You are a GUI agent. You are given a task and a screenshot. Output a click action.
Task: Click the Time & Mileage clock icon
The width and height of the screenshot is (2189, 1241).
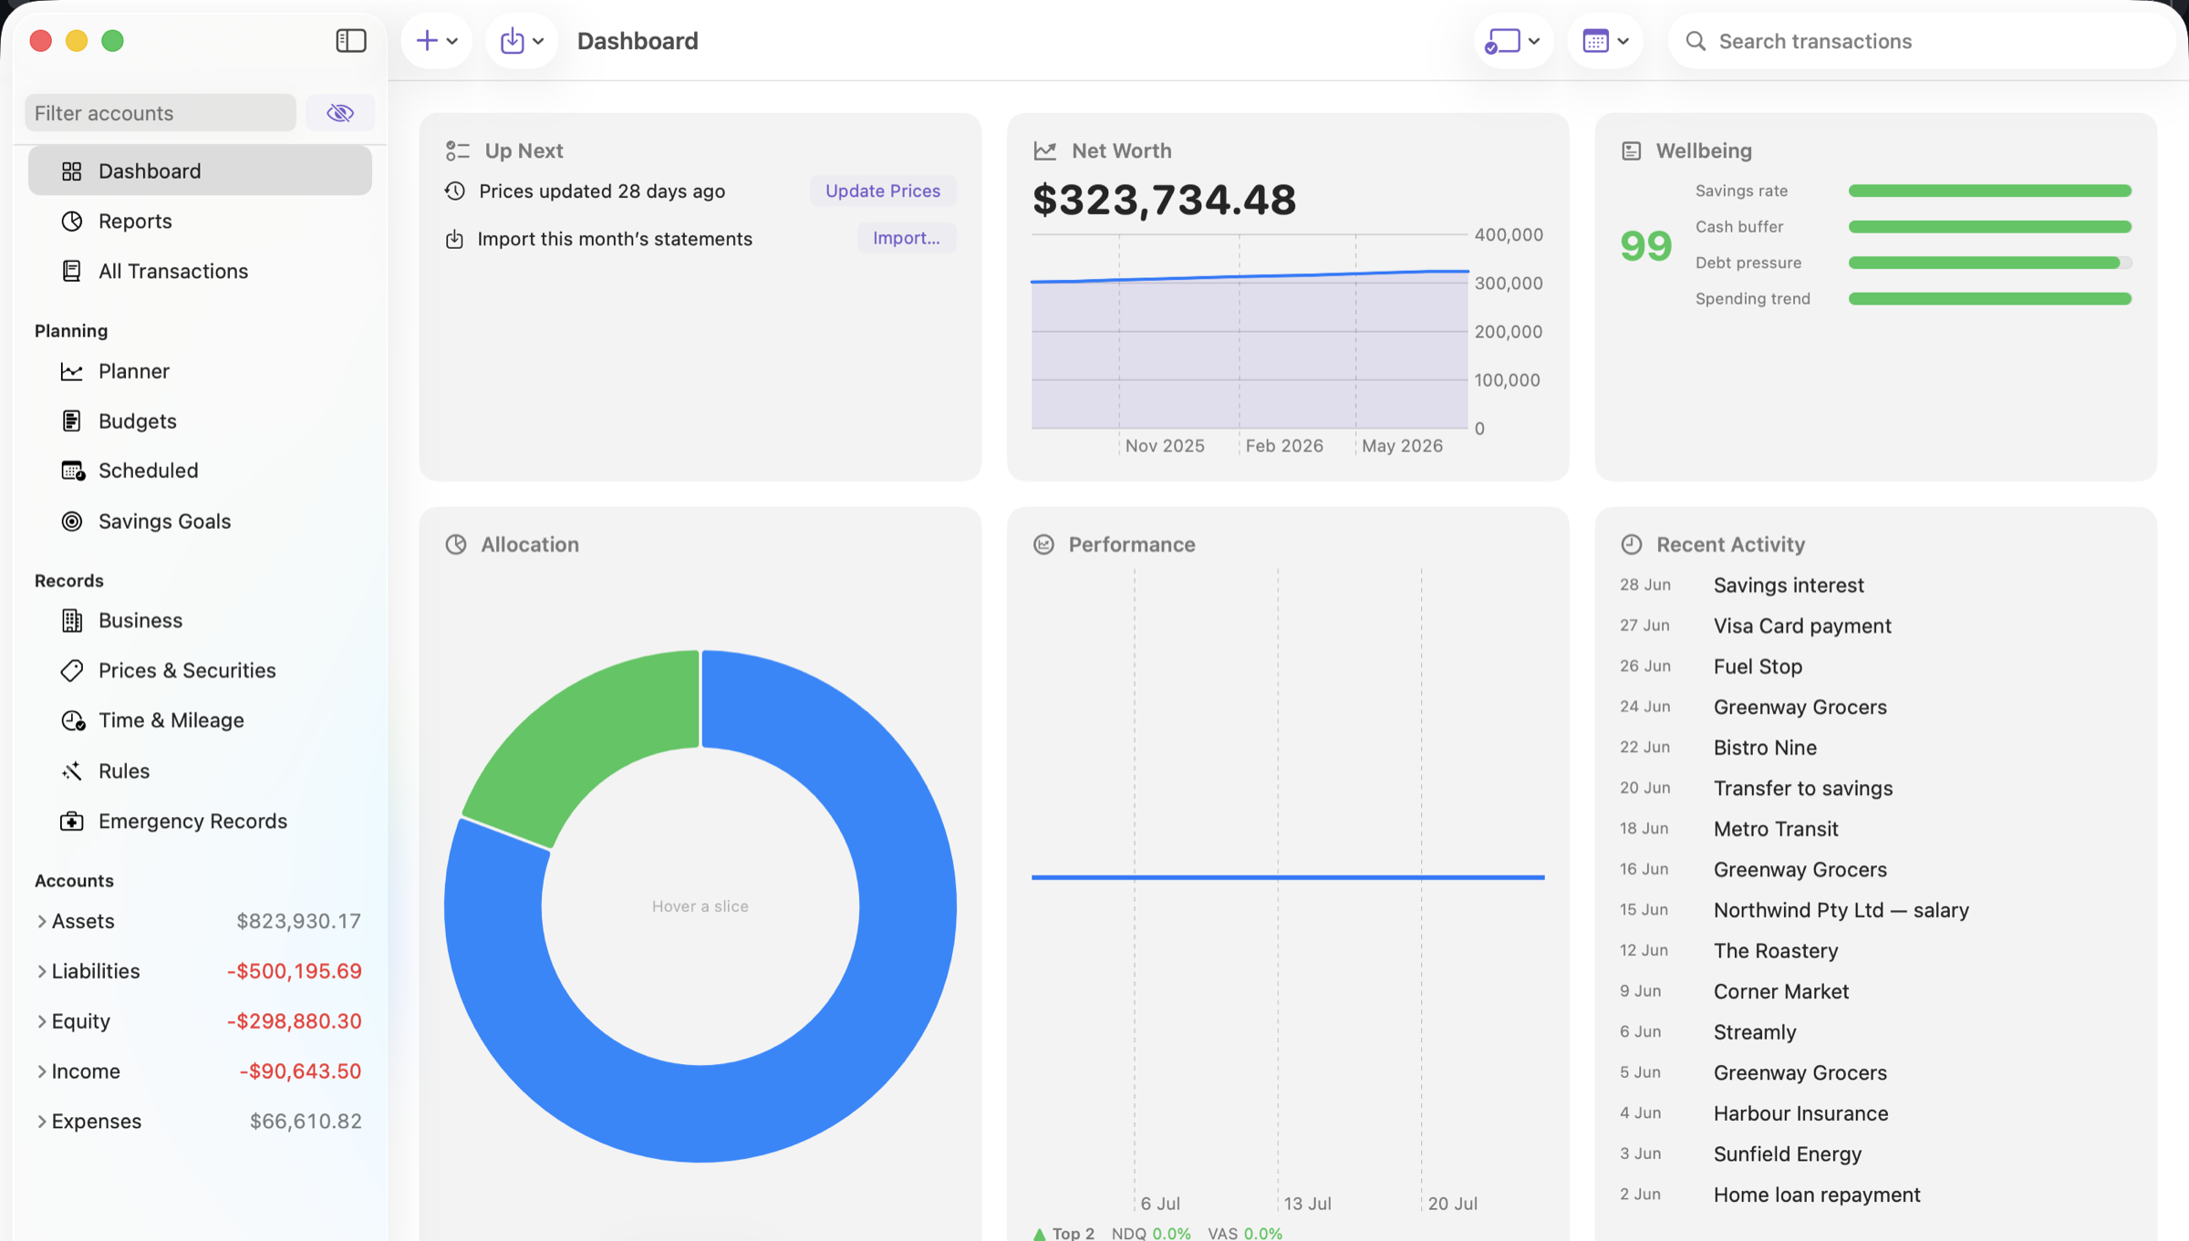73,720
